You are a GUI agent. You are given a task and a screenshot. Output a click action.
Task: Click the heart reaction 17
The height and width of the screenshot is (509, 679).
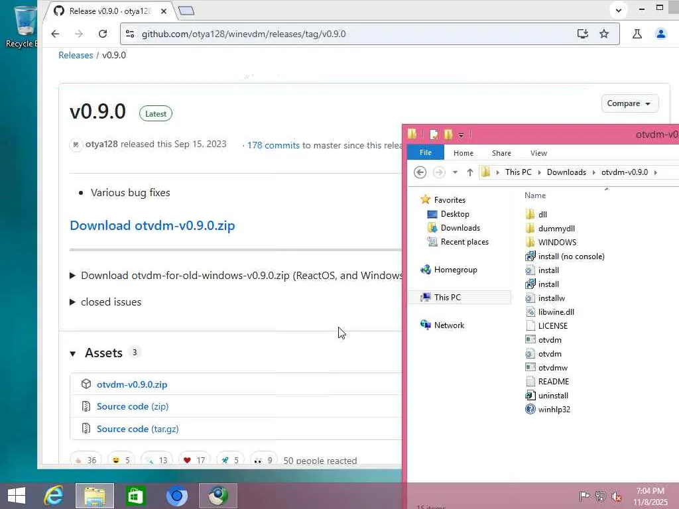[194, 460]
